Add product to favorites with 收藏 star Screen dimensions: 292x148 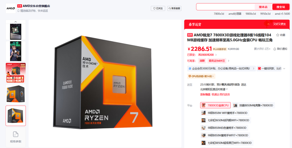tap(281, 35)
